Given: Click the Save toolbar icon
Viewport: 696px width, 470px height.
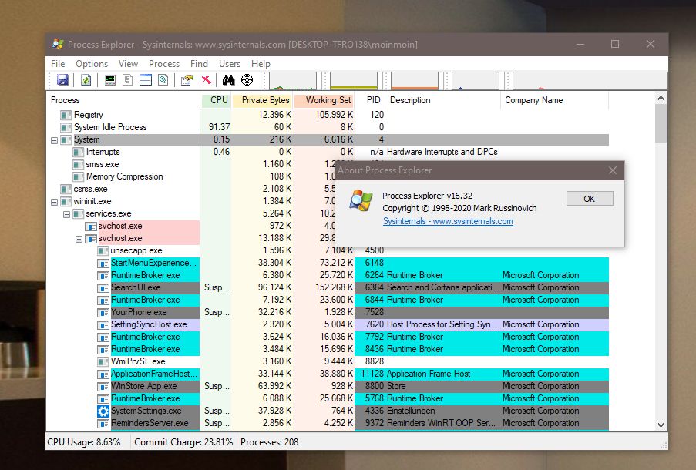Looking at the screenshot, I should (62, 80).
